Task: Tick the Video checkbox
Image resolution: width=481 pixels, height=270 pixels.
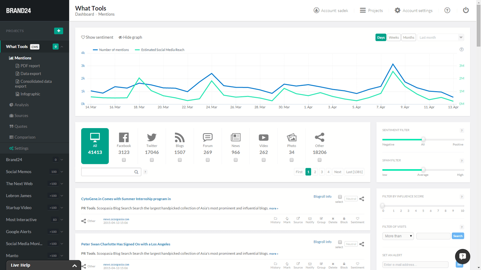Action: pos(264,160)
